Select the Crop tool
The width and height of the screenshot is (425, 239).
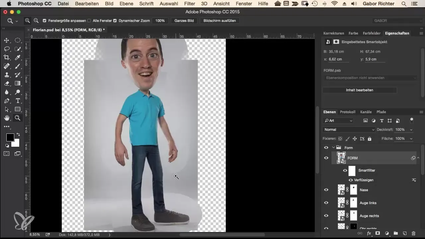[7, 57]
